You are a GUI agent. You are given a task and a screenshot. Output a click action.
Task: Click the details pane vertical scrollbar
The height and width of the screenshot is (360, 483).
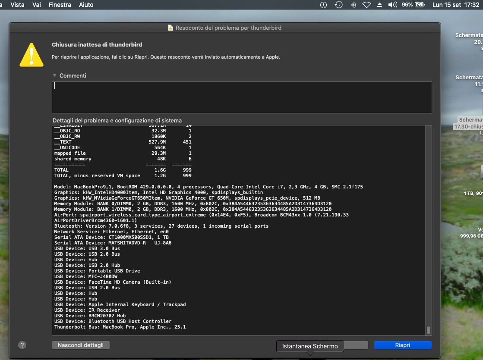point(428,330)
